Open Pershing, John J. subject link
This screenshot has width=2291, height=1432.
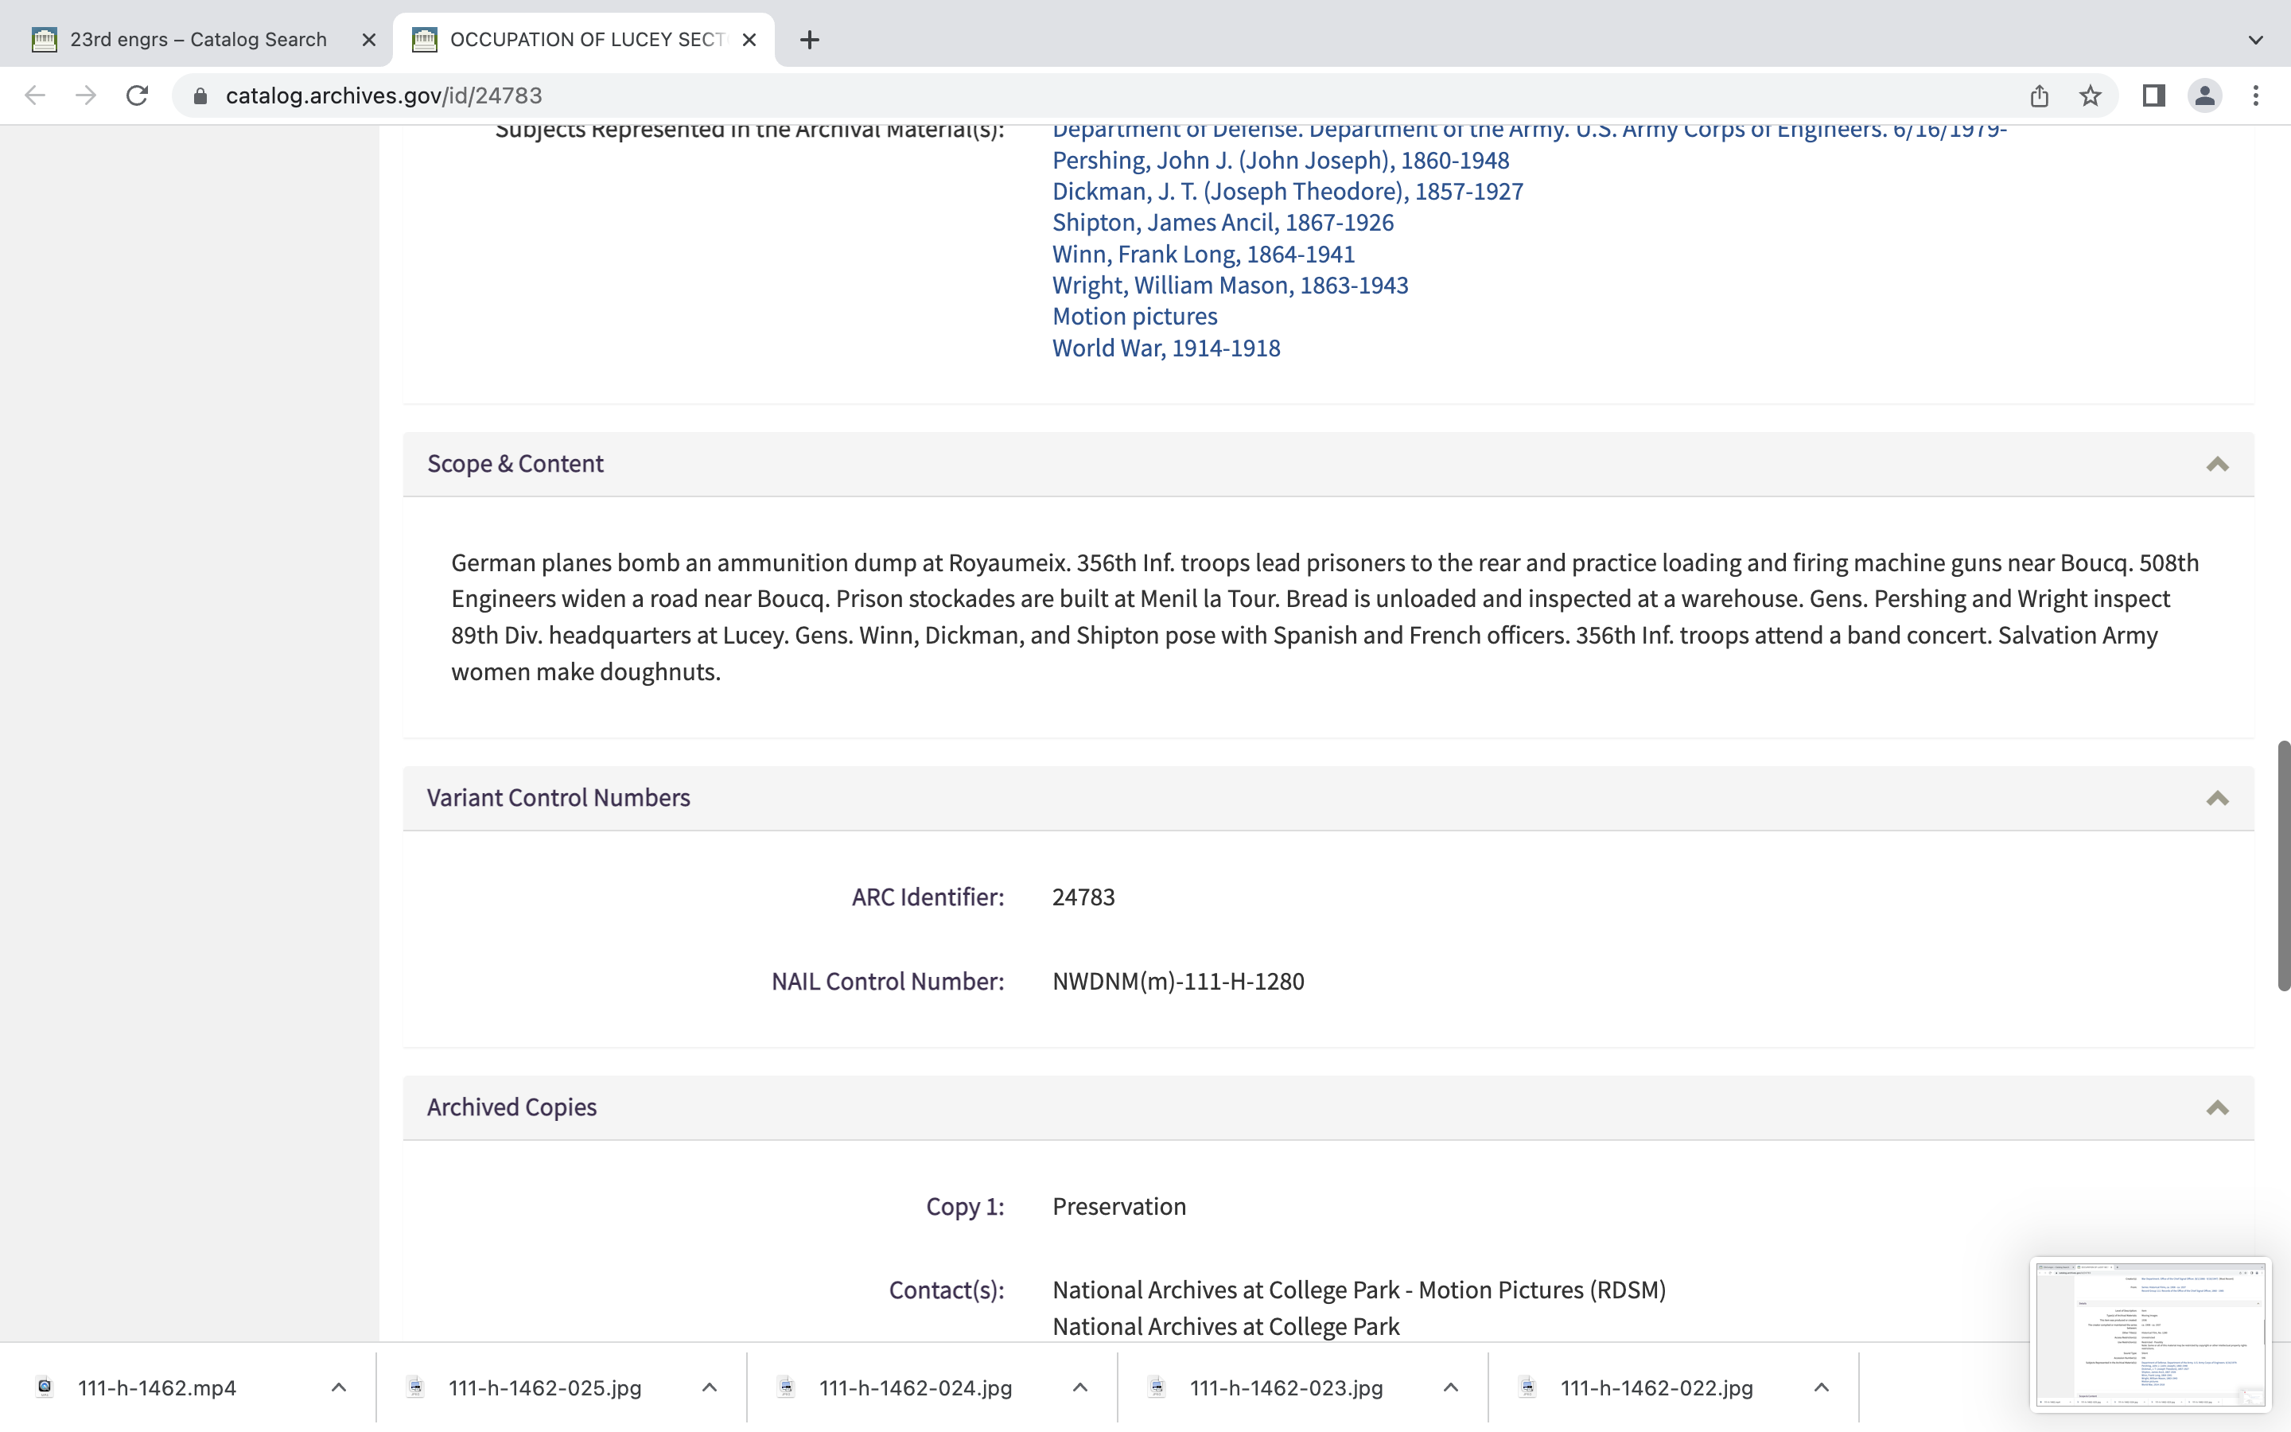(1280, 160)
